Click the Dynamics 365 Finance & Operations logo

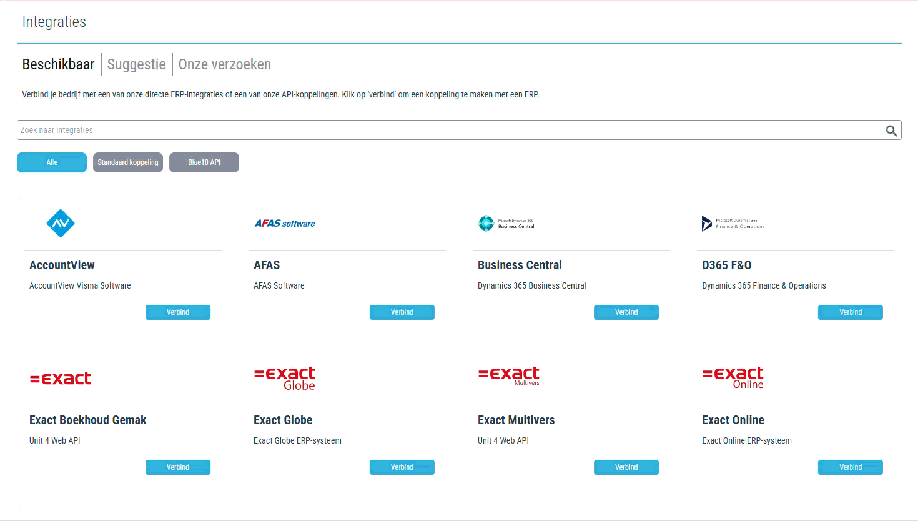733,224
